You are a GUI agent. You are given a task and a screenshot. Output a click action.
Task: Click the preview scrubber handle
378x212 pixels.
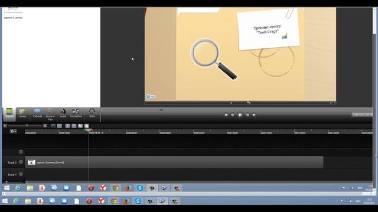pos(161,110)
